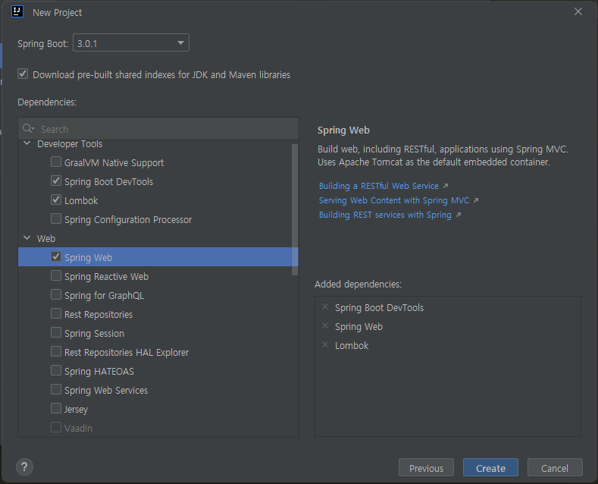
Task: Enable Spring for GraphQL checkbox
Action: (56, 294)
